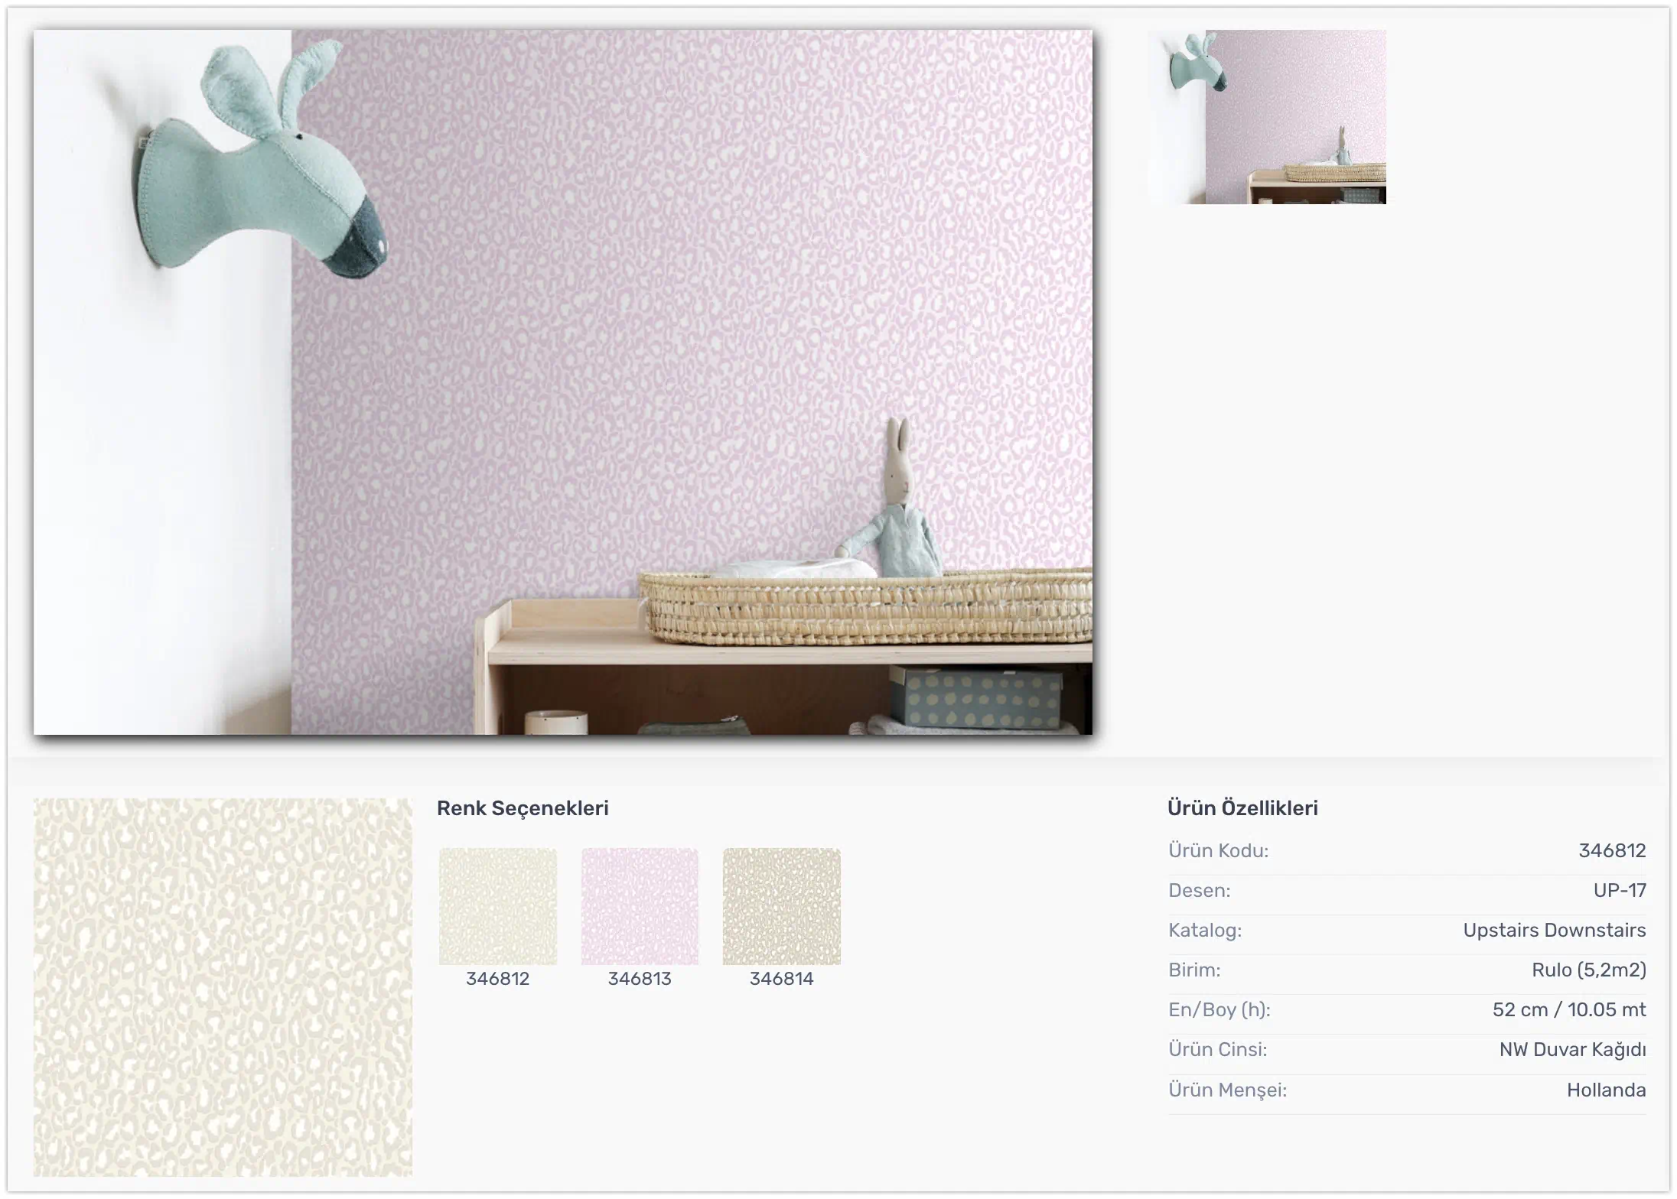The height and width of the screenshot is (1199, 1677).
Task: Open the large cream pattern sample image
Action: [x=223, y=987]
